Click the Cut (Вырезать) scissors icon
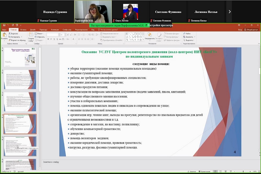The width and height of the screenshot is (261, 174). tap(10, 34)
